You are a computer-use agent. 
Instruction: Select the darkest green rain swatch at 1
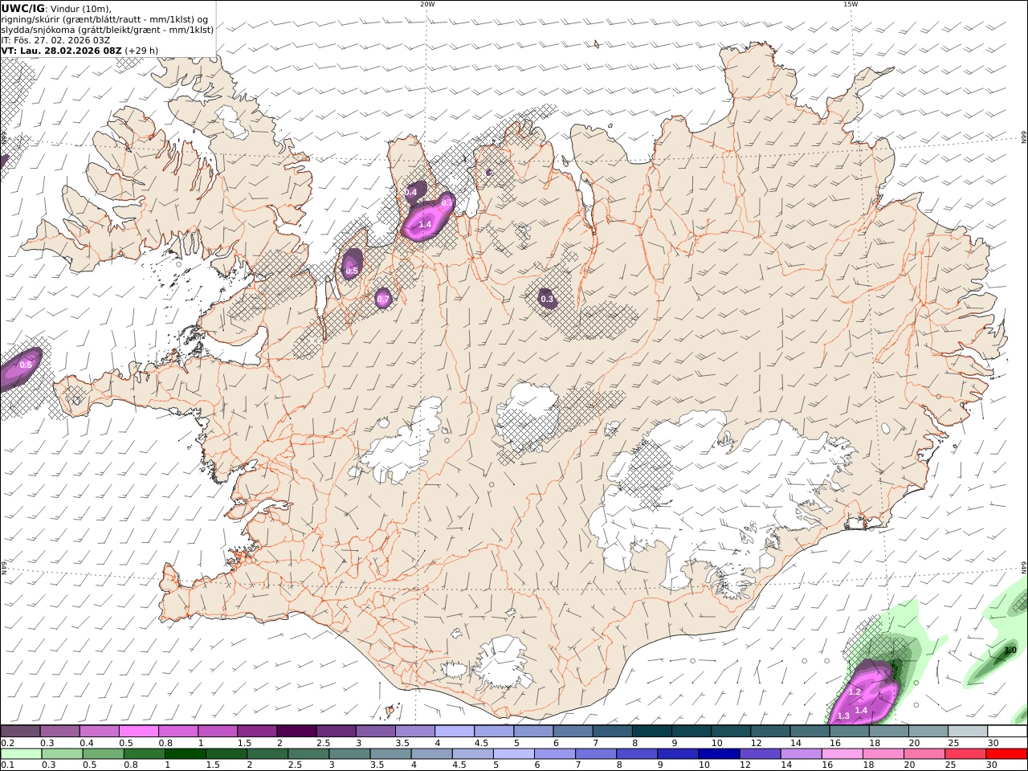185,753
